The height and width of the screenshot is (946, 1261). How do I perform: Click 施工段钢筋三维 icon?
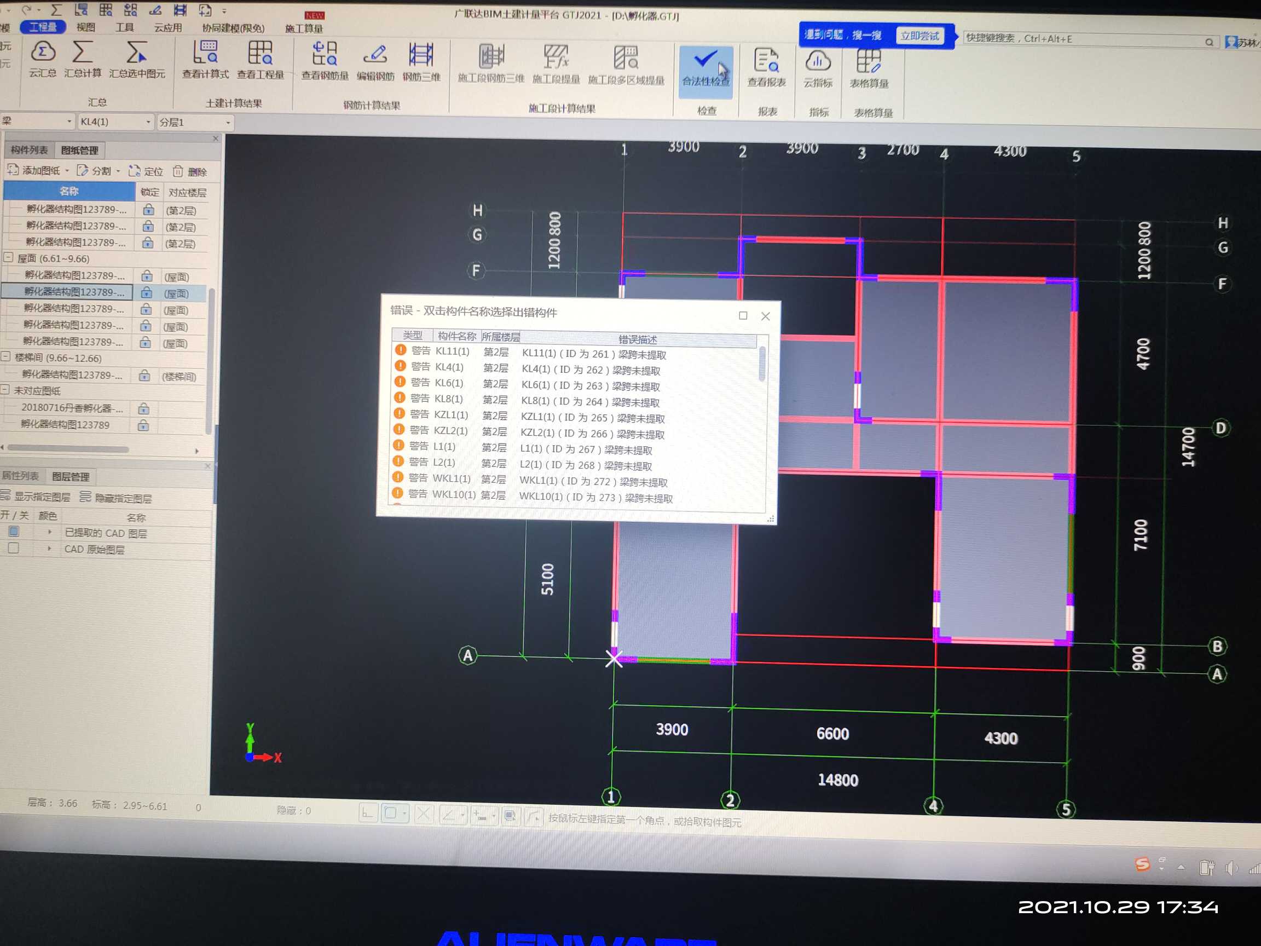(491, 56)
